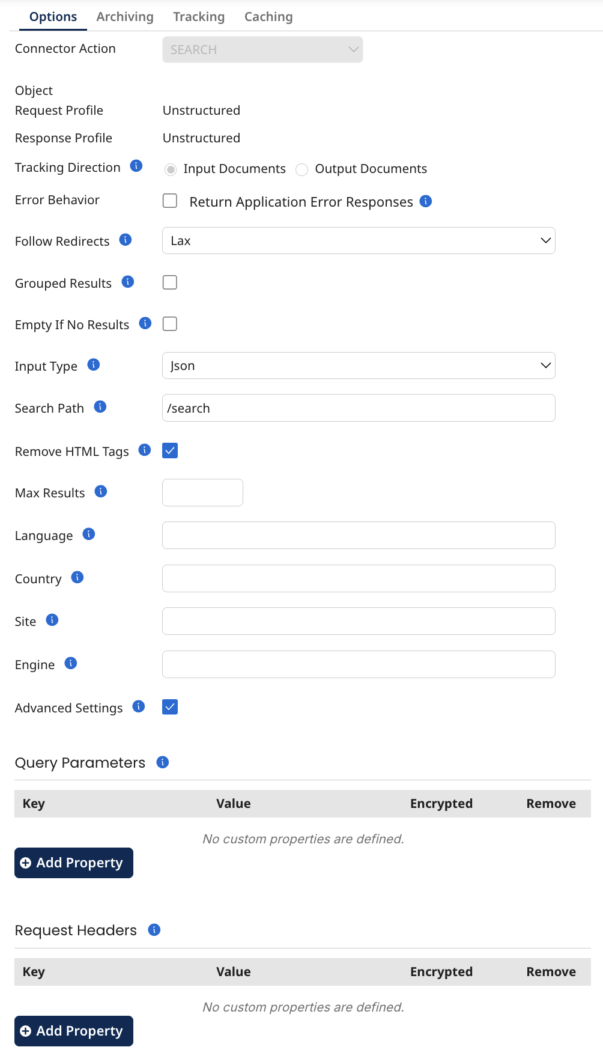Select the Output Documents radio button
This screenshot has width=603, height=1056.
point(302,170)
